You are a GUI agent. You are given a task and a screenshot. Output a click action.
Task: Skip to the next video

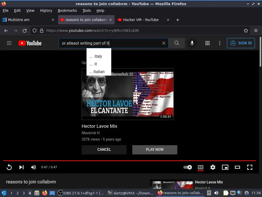[x=21, y=167]
